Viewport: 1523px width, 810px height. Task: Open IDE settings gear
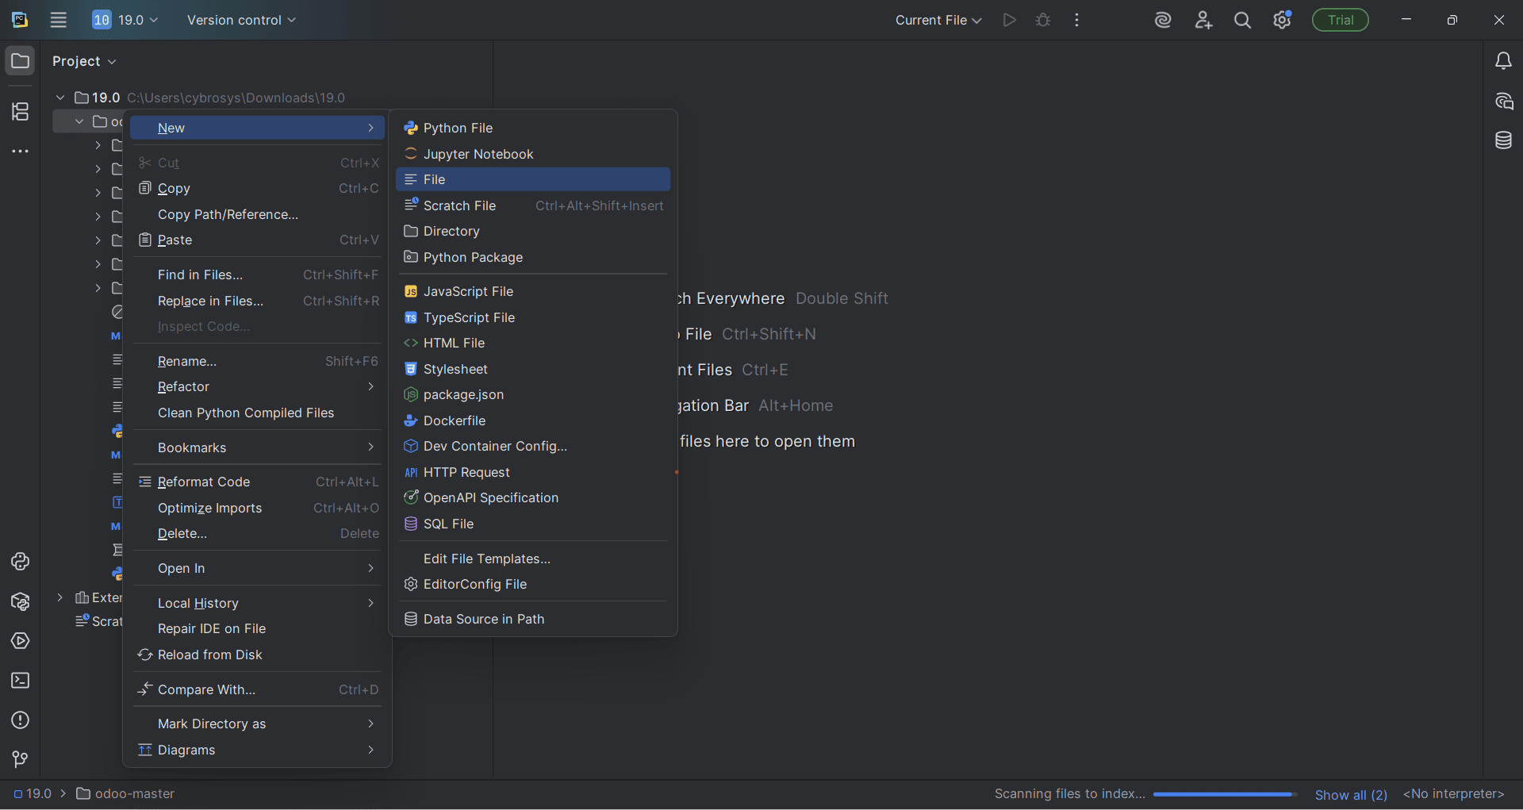pos(1283,20)
